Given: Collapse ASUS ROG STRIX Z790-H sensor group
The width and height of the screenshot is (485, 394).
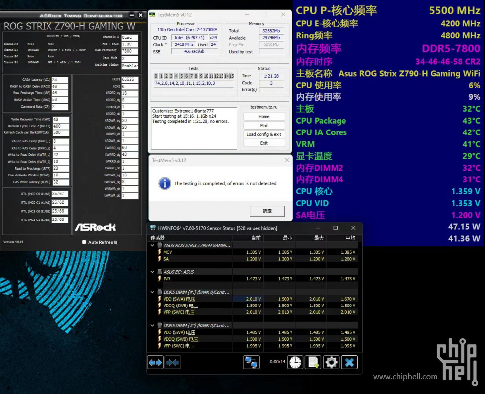Looking at the screenshot, I should [152, 245].
